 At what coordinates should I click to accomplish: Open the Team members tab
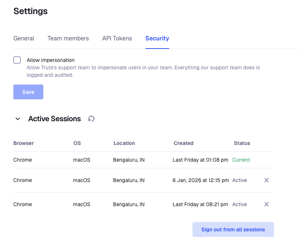click(68, 38)
